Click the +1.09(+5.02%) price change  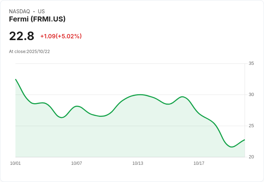tap(61, 36)
